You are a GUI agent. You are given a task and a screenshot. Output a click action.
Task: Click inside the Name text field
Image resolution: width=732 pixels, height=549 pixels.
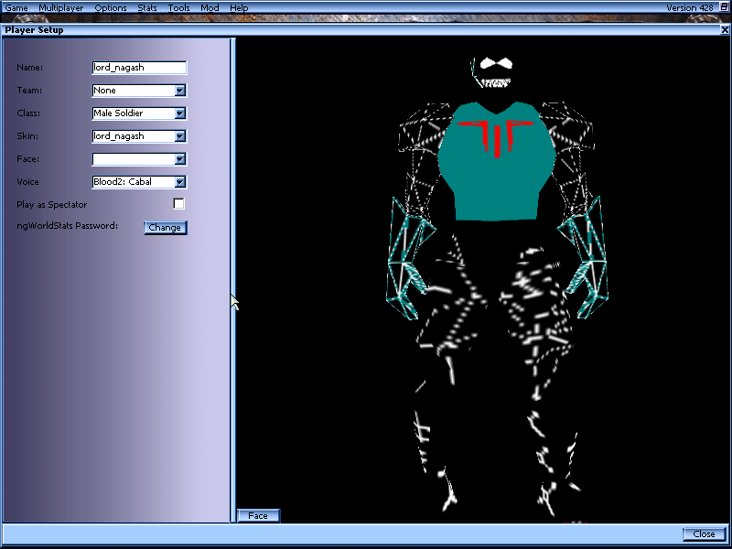(x=137, y=67)
